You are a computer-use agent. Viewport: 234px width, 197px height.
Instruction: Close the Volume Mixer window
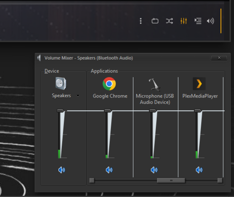tap(219, 58)
